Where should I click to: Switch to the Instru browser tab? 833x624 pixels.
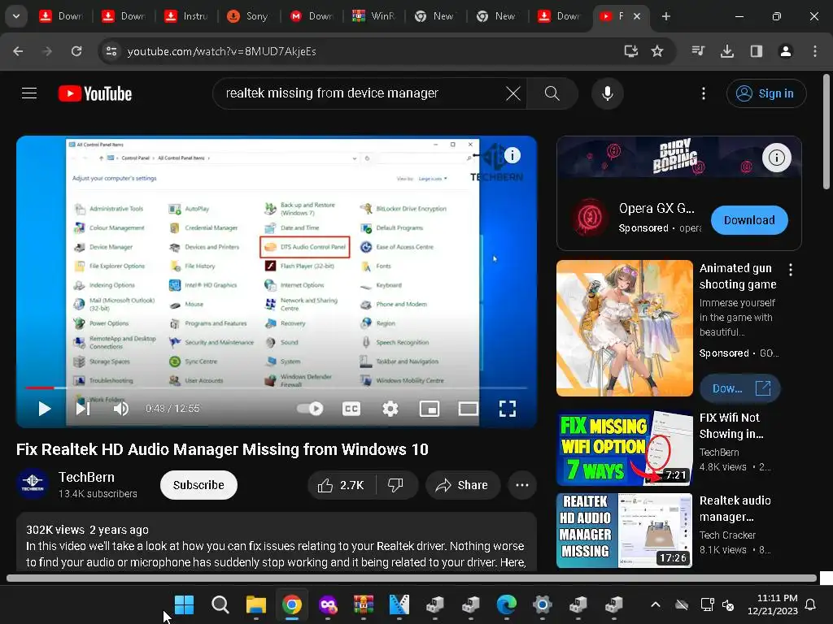[186, 16]
